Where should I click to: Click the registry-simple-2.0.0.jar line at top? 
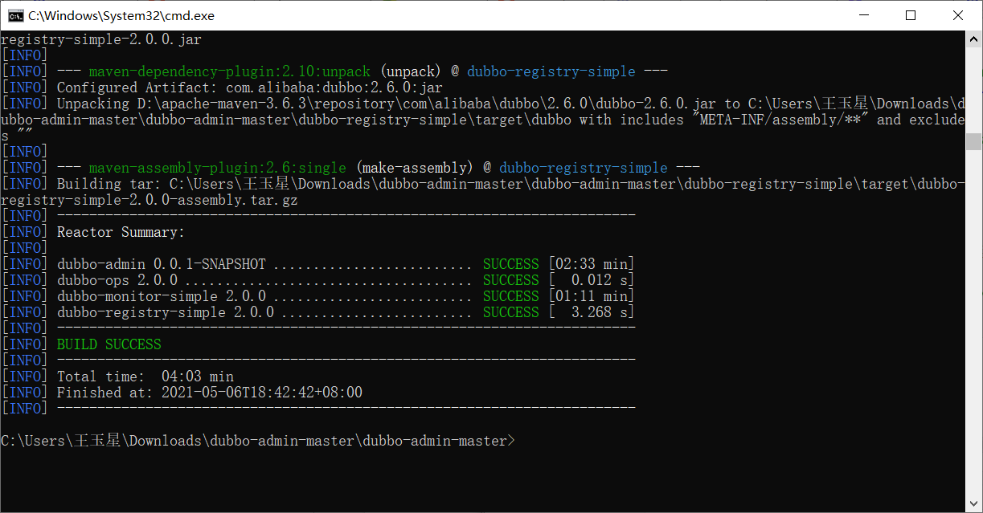pos(101,39)
